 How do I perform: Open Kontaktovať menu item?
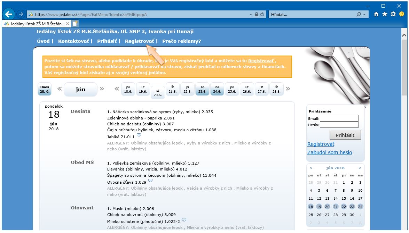click(73, 41)
